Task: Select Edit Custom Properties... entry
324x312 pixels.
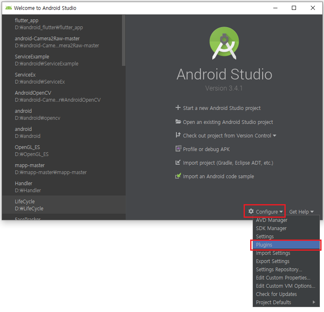Action: [x=286, y=278]
